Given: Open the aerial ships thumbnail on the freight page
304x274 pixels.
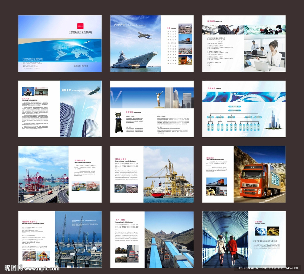Looking at the screenshot, I should pyautogui.click(x=120, y=189).
